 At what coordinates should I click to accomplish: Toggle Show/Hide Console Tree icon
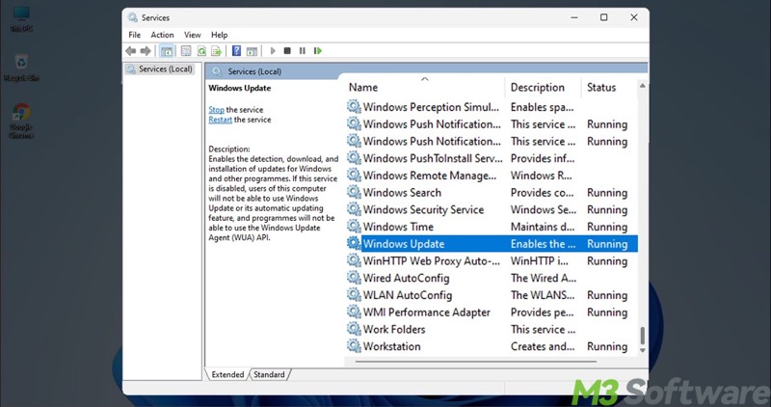click(x=167, y=51)
